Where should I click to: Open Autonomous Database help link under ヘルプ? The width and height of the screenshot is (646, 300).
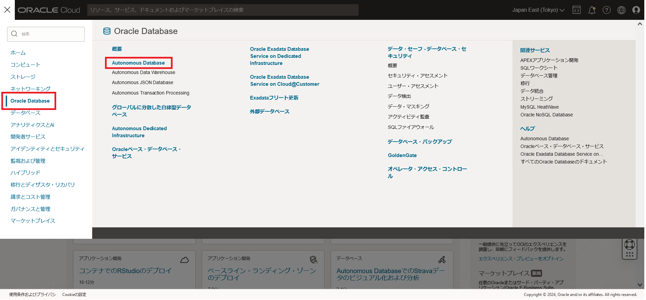tap(545, 139)
